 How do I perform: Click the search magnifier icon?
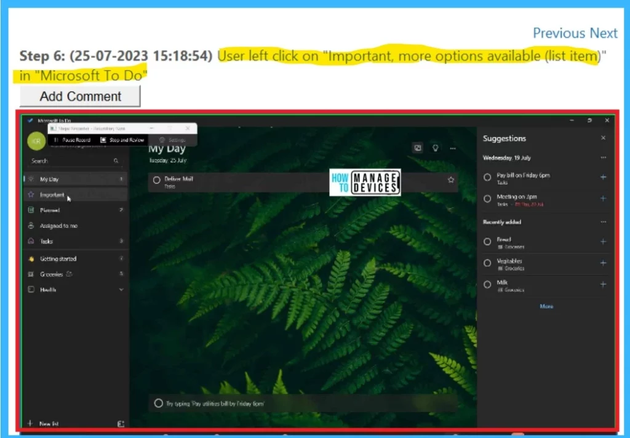[116, 161]
